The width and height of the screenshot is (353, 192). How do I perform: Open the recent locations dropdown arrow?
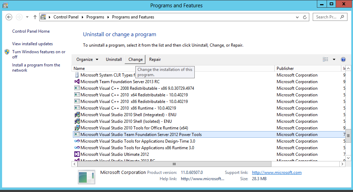(x=27, y=17)
